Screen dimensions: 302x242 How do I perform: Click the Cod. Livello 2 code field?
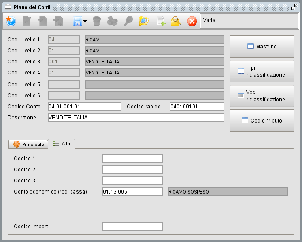[64, 51]
